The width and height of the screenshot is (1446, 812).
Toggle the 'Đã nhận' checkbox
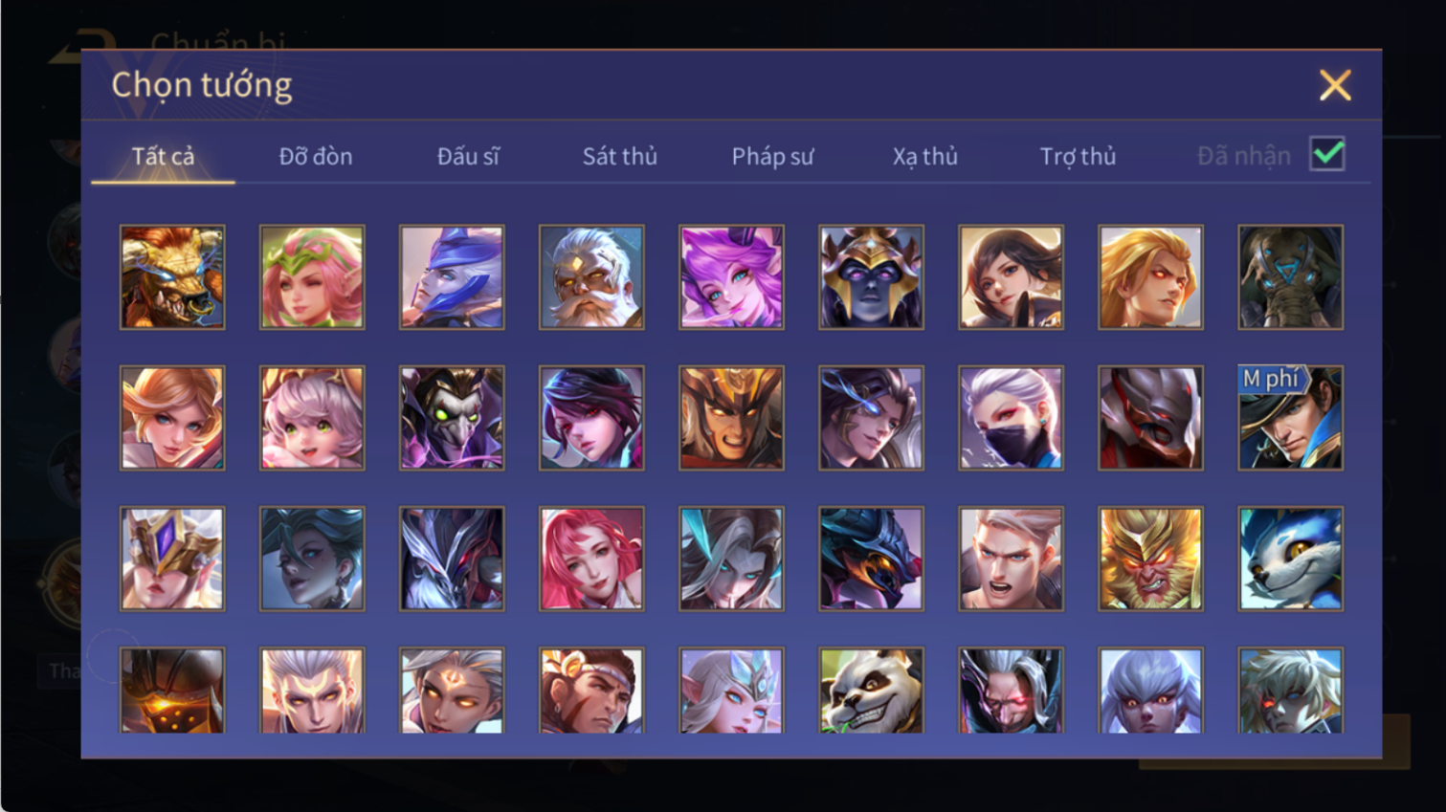[1327, 154]
